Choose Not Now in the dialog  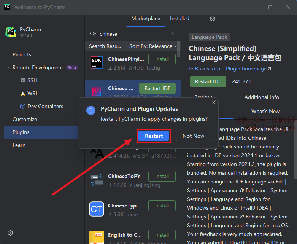(193, 136)
